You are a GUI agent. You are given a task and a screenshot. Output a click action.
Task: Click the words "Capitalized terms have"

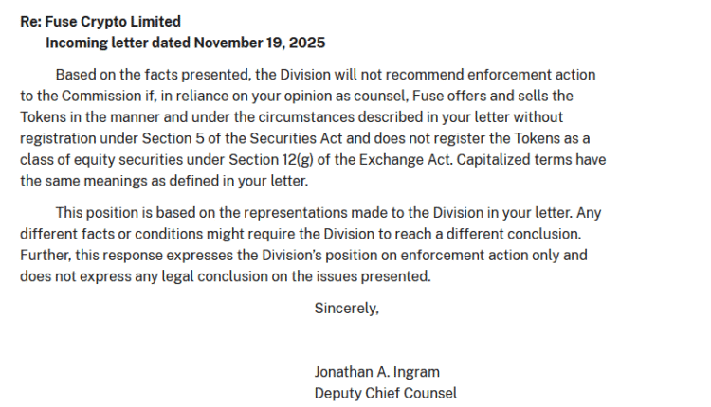coord(531,160)
